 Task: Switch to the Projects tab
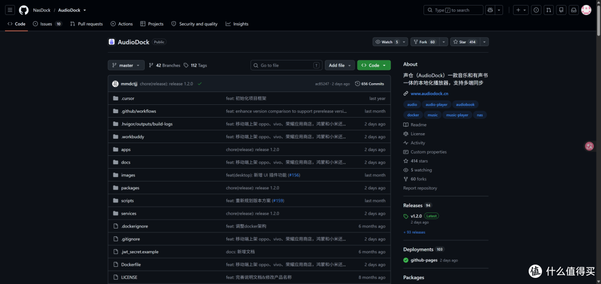click(x=152, y=24)
